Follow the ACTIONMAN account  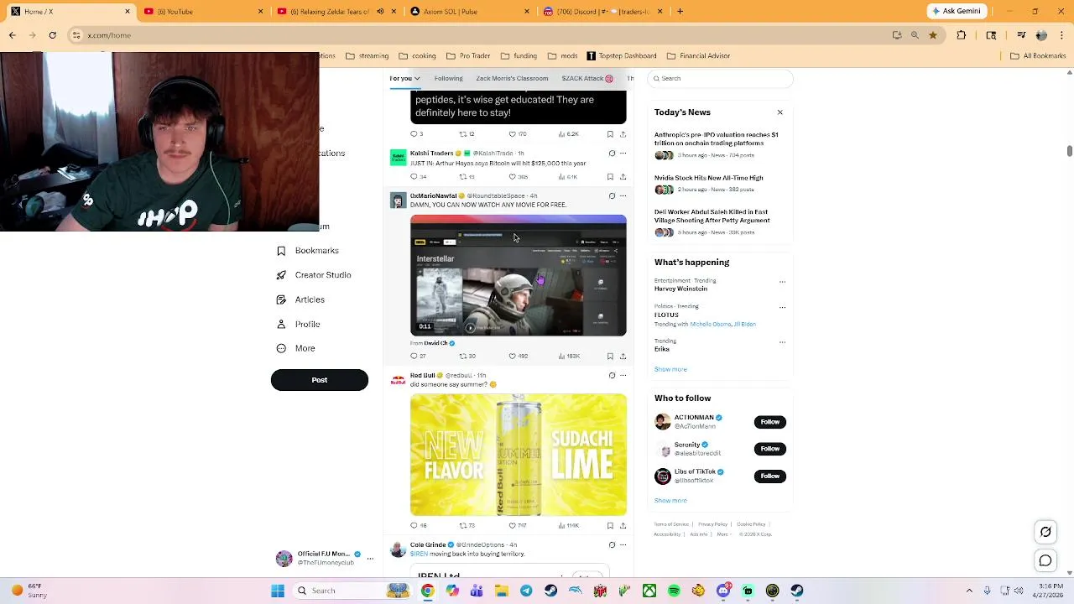pyautogui.click(x=769, y=422)
